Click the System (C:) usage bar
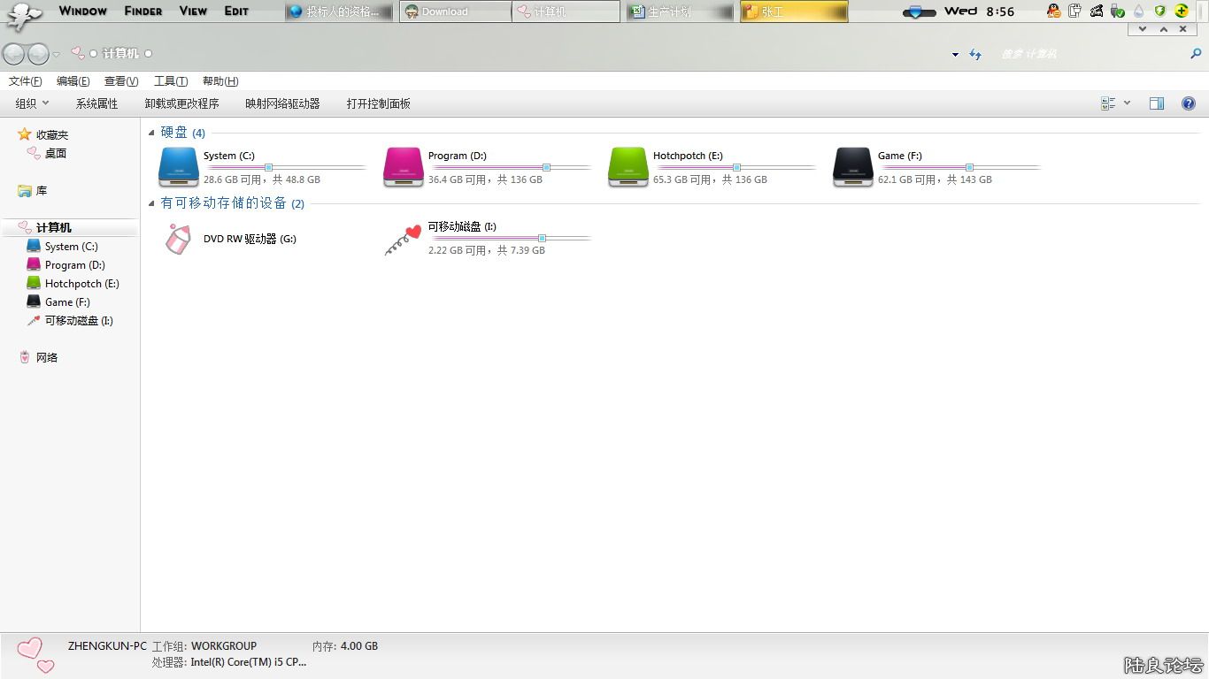1209x679 pixels. [285, 167]
